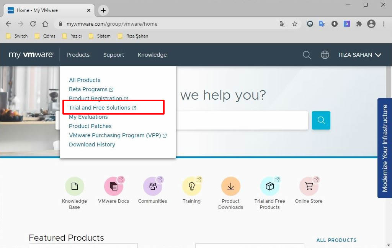Open a new browser tab
392x248 pixels.
pyautogui.click(x=103, y=10)
